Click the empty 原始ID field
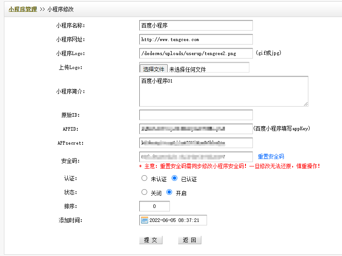342x256 pixels. click(196, 115)
